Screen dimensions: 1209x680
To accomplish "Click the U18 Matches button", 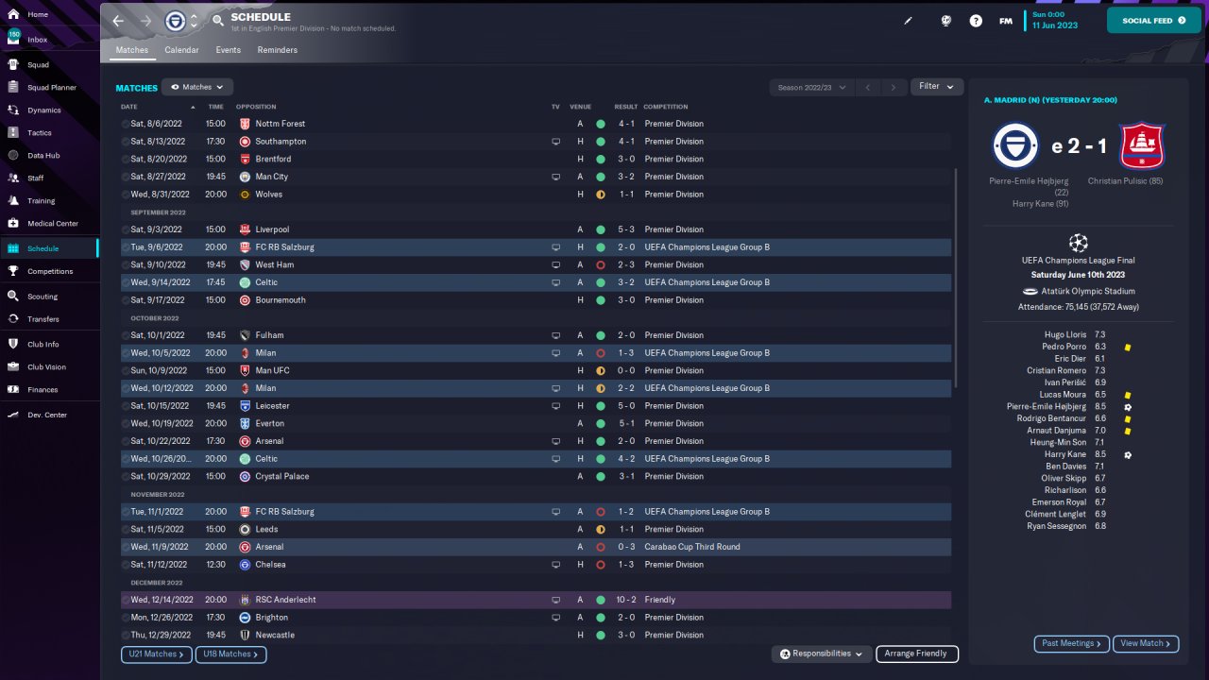I will [x=230, y=654].
